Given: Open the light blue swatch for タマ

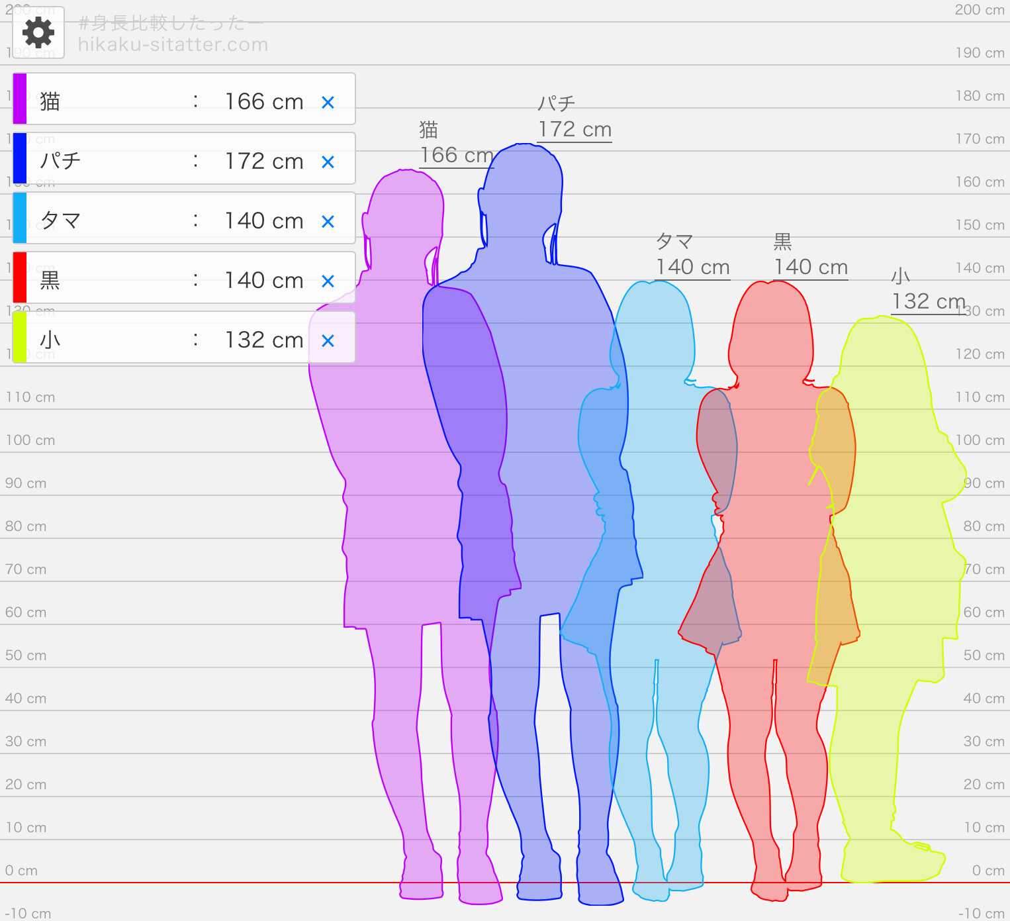Looking at the screenshot, I should (x=20, y=218).
